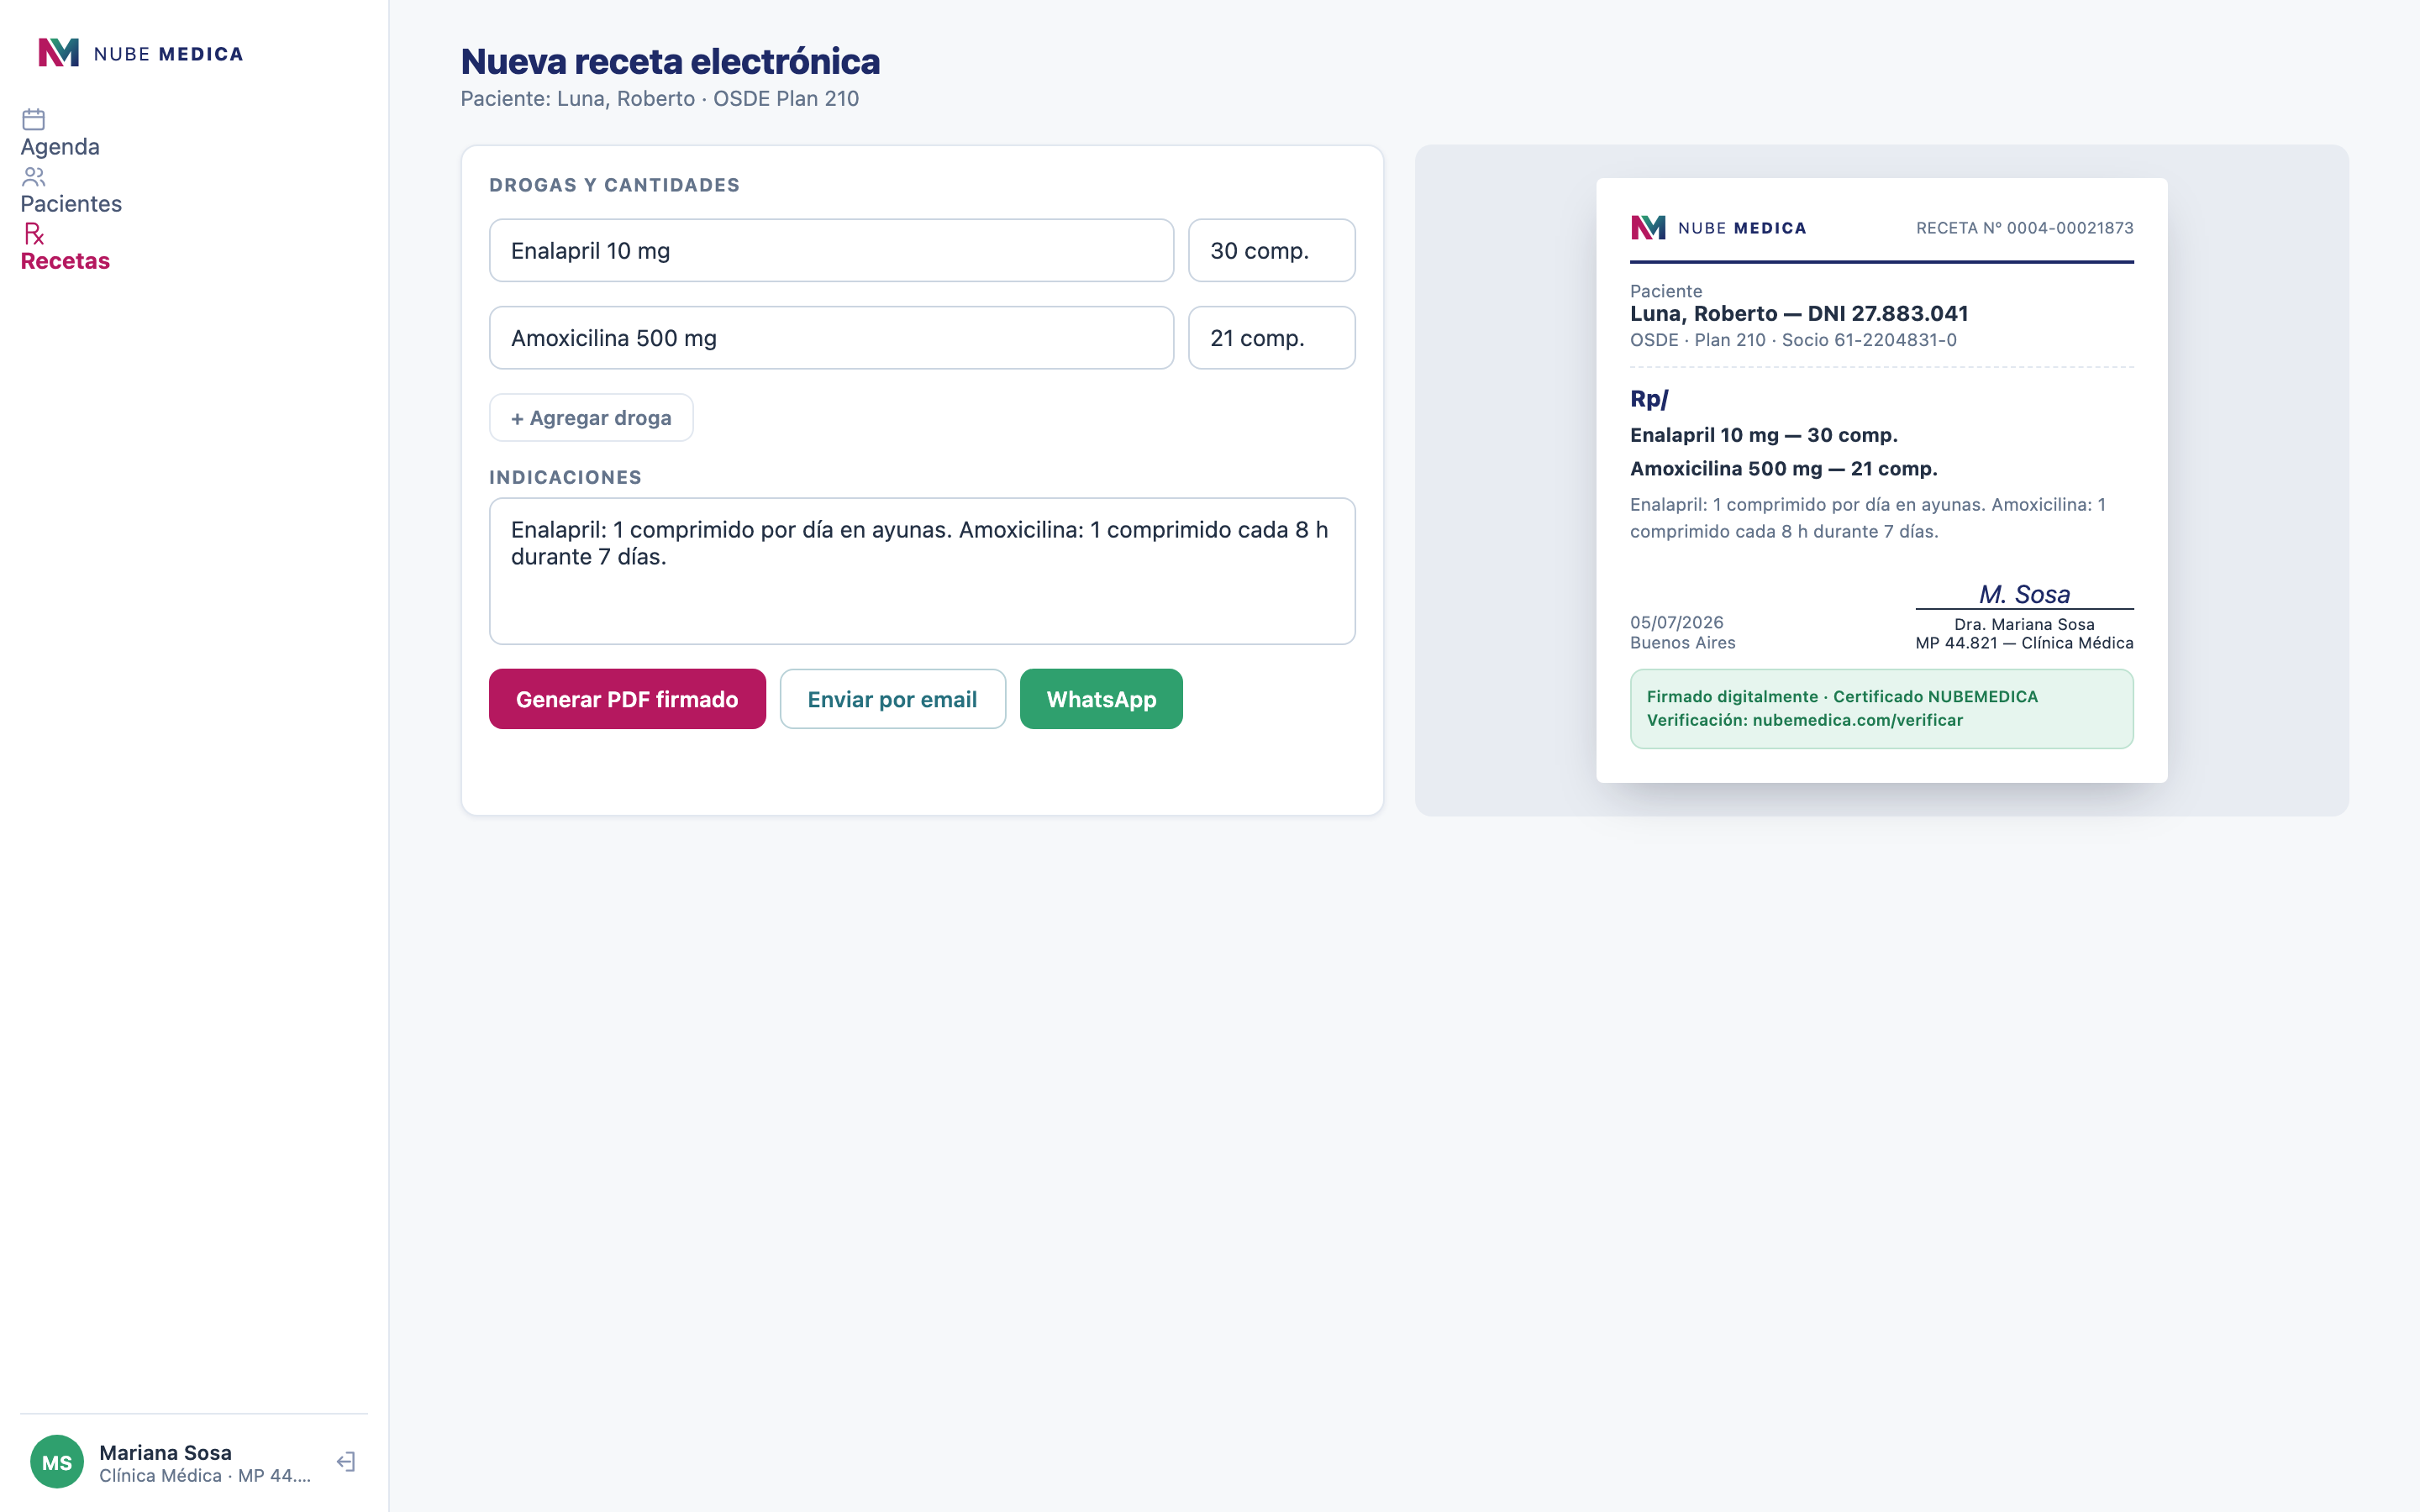2420x1512 pixels.
Task: Click 'Rp/' heading in the preview
Action: (x=1649, y=399)
